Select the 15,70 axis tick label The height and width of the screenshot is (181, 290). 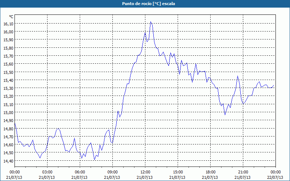coord(8,56)
